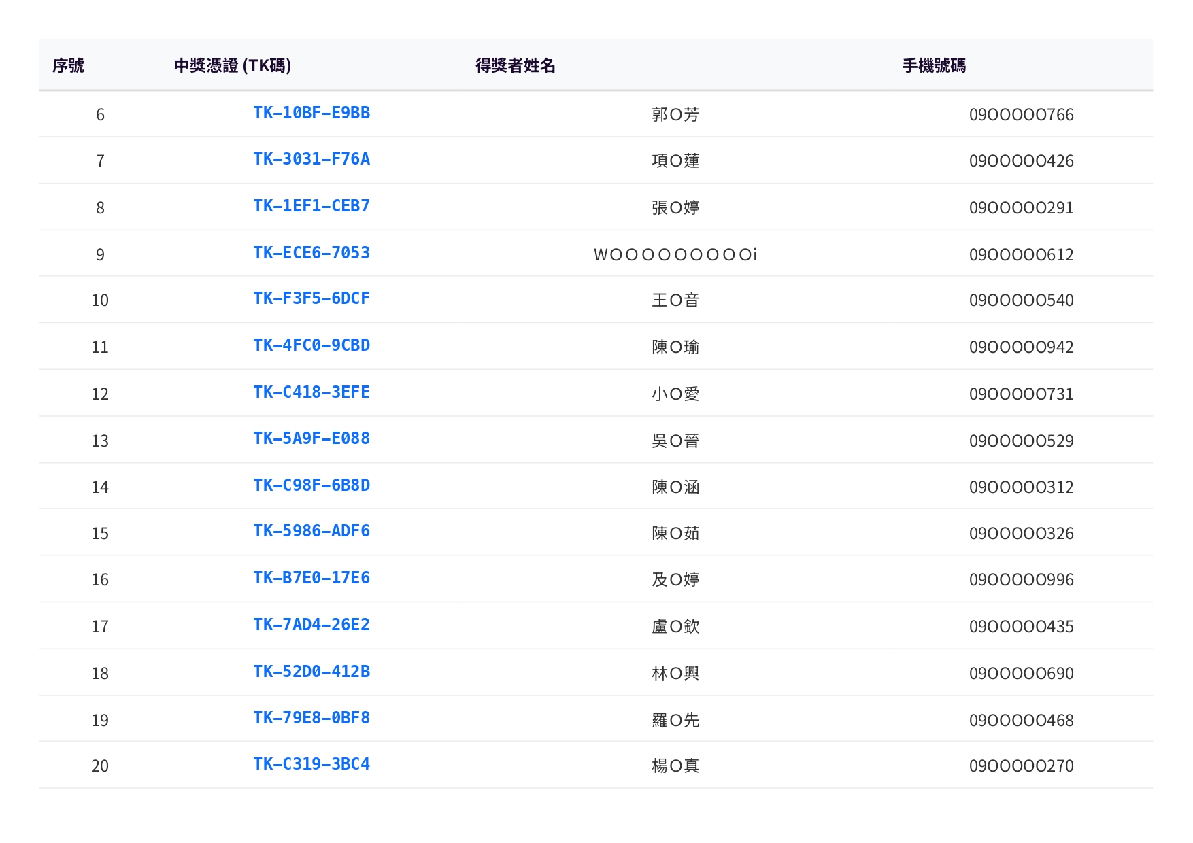The height and width of the screenshot is (843, 1193).
Task: Click the 得獎者姓名 column header
Action: pyautogui.click(x=515, y=66)
